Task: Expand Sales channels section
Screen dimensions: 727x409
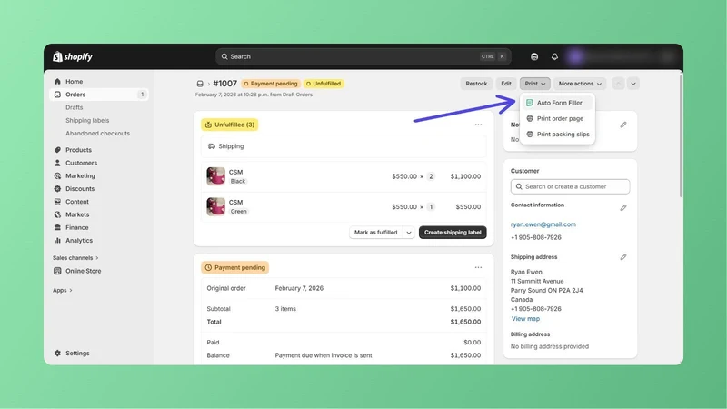Action: 75,258
